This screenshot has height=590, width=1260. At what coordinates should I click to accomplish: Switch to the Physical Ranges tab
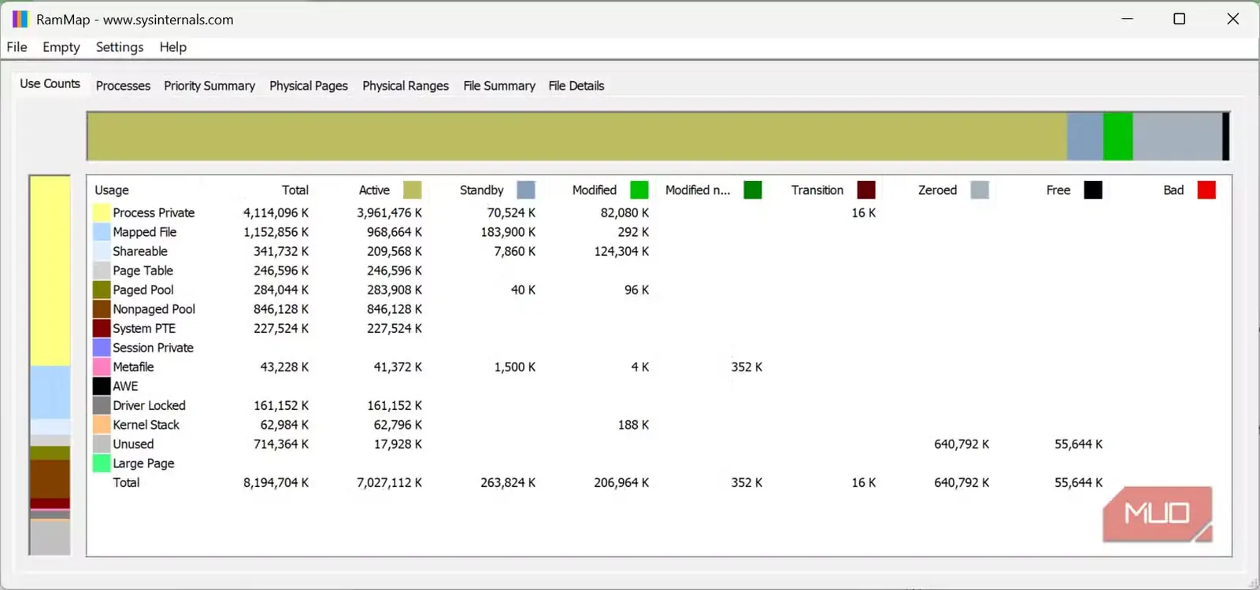tap(406, 86)
